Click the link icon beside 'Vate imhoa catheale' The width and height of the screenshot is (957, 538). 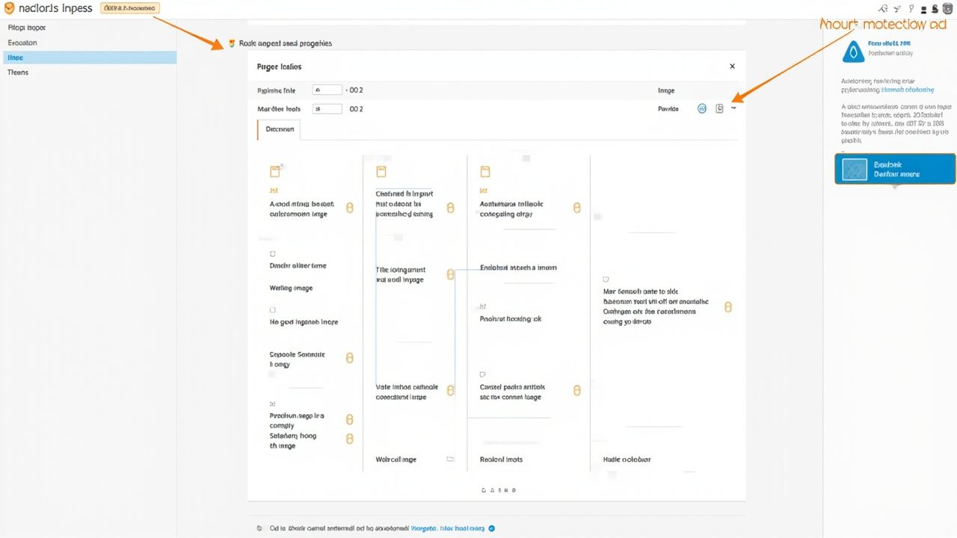coord(450,391)
